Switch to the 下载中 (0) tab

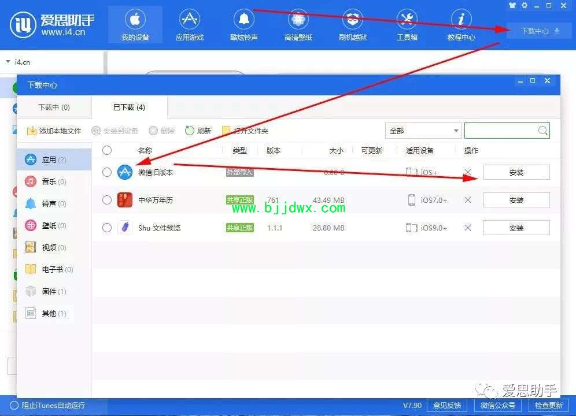click(x=54, y=107)
